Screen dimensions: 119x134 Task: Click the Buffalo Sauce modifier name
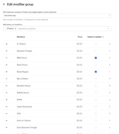coord(23,93)
